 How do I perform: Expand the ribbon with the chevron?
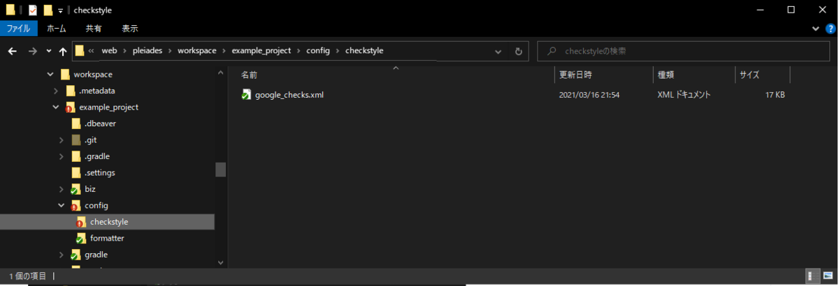coord(815,29)
